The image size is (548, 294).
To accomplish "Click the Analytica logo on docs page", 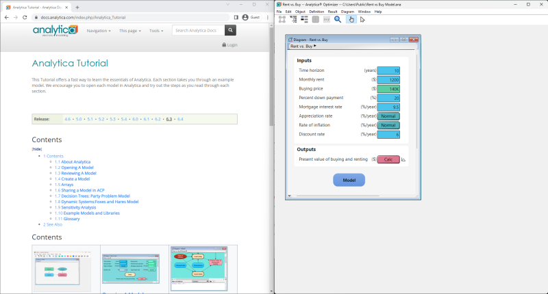I will [55, 31].
